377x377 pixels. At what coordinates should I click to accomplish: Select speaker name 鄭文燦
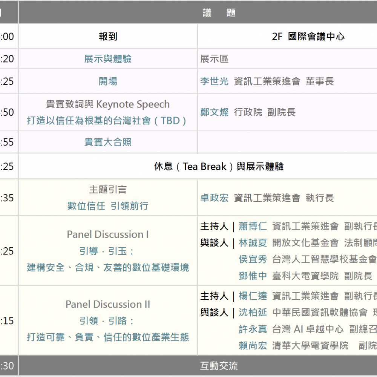[214, 112]
